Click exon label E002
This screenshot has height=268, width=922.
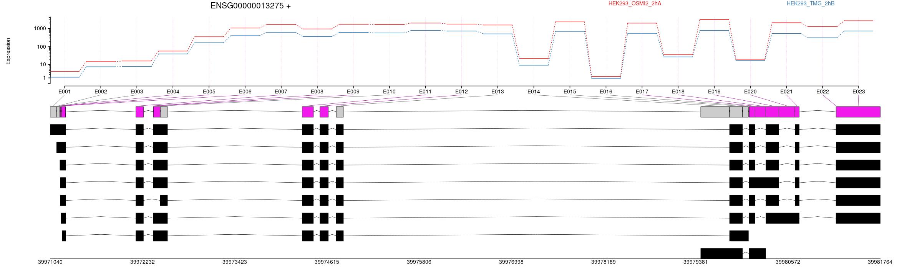[x=101, y=92]
